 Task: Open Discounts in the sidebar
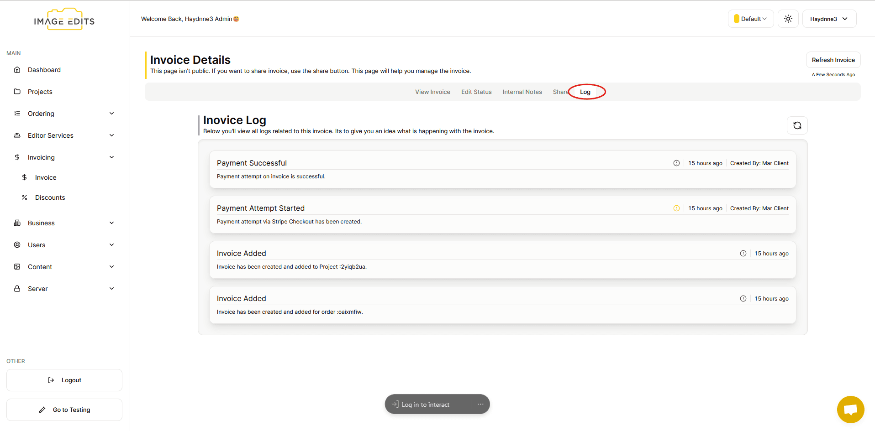pyautogui.click(x=50, y=197)
